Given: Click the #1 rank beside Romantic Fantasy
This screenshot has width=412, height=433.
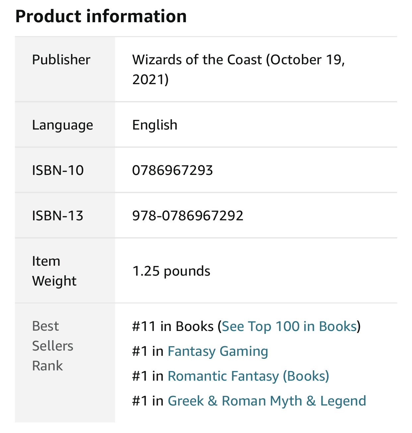Looking at the screenshot, I should tap(140, 376).
